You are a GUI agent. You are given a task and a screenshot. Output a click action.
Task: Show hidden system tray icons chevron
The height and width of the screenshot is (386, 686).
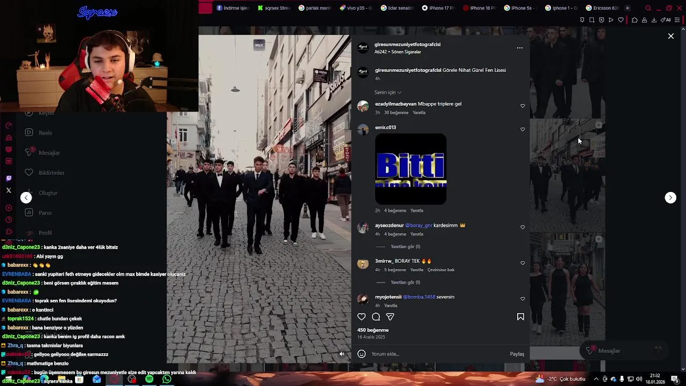pos(596,379)
